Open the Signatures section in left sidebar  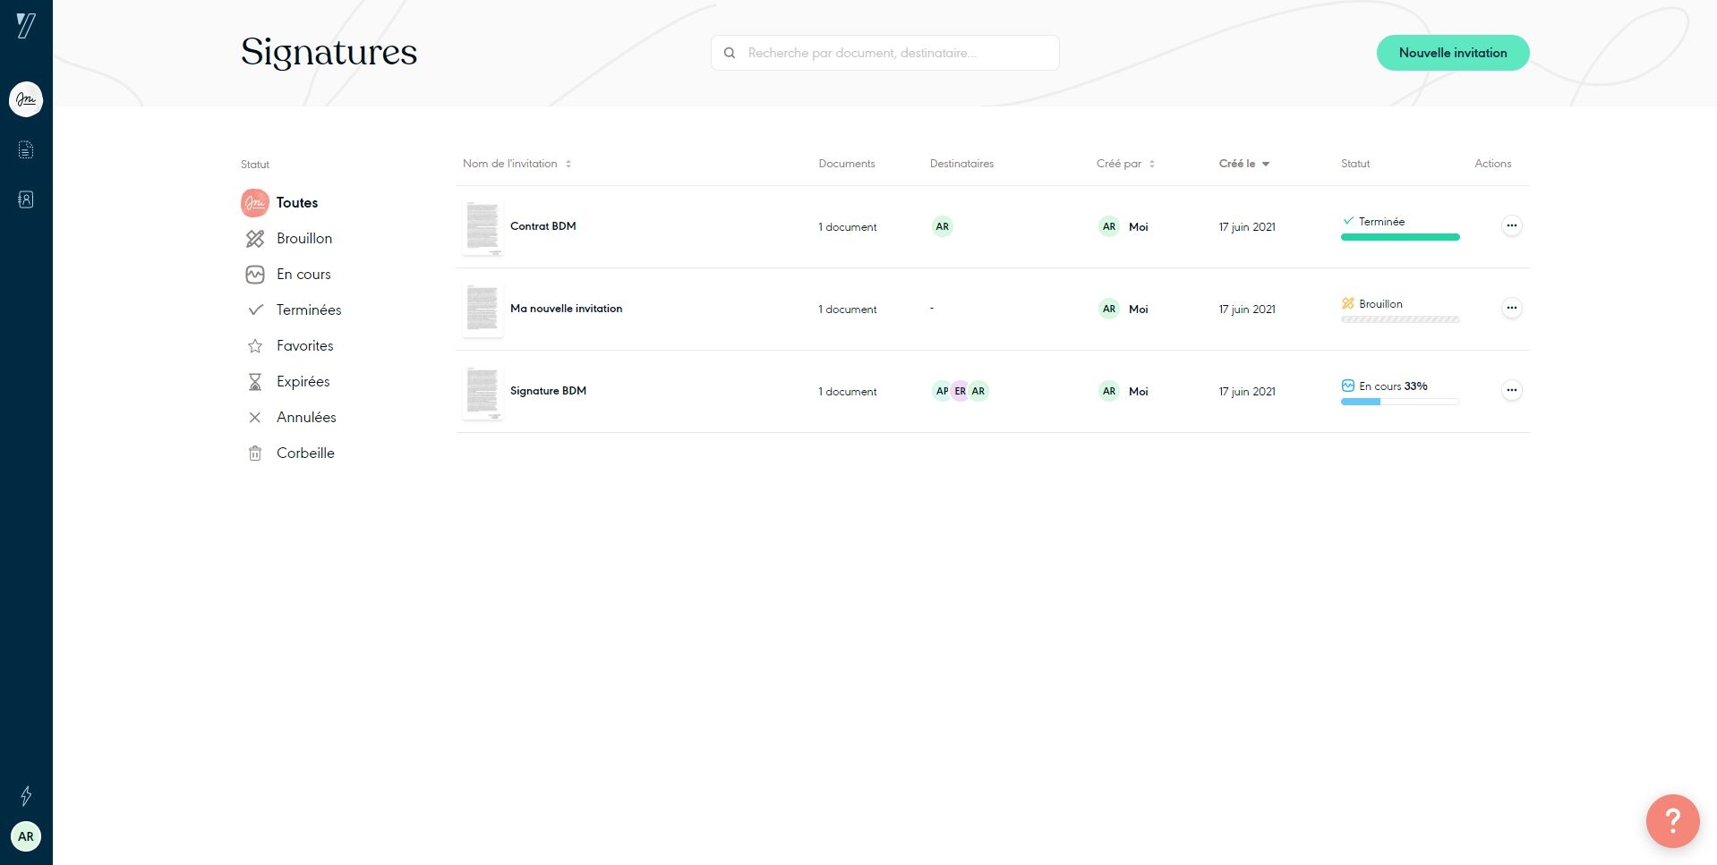coord(26,99)
